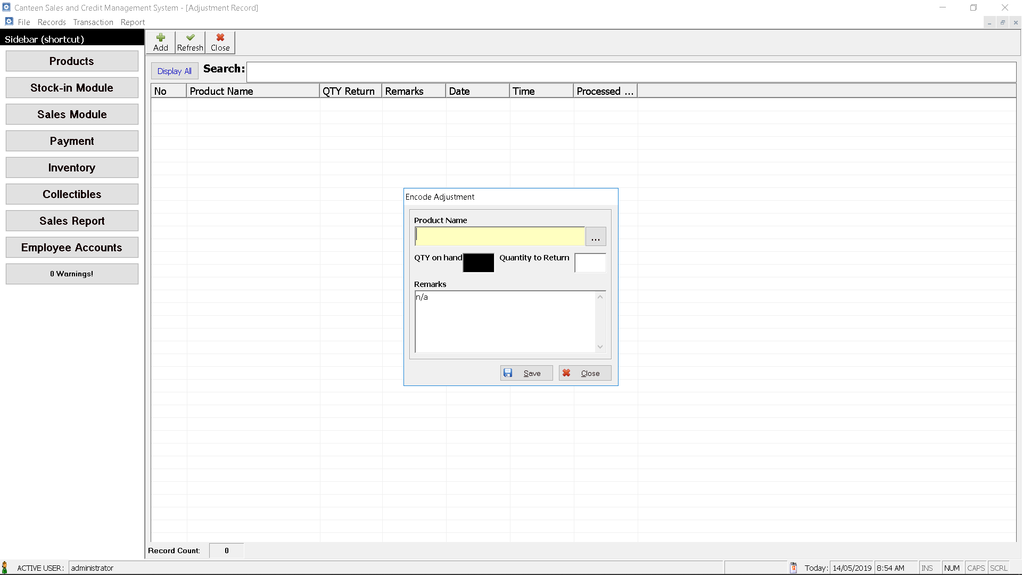This screenshot has height=575, width=1022.
Task: Focus the yellow Product Name field
Action: click(x=500, y=236)
